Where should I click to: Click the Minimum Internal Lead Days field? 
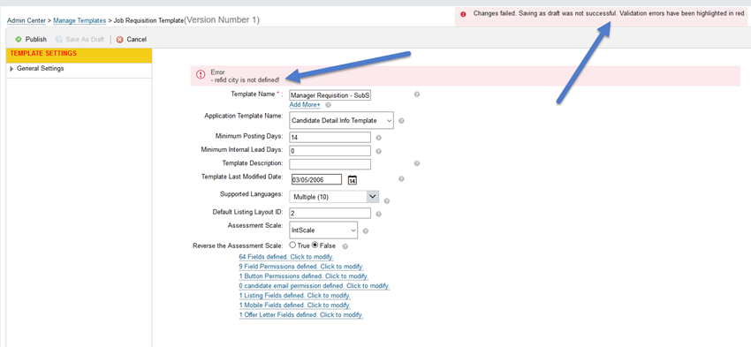coord(330,151)
